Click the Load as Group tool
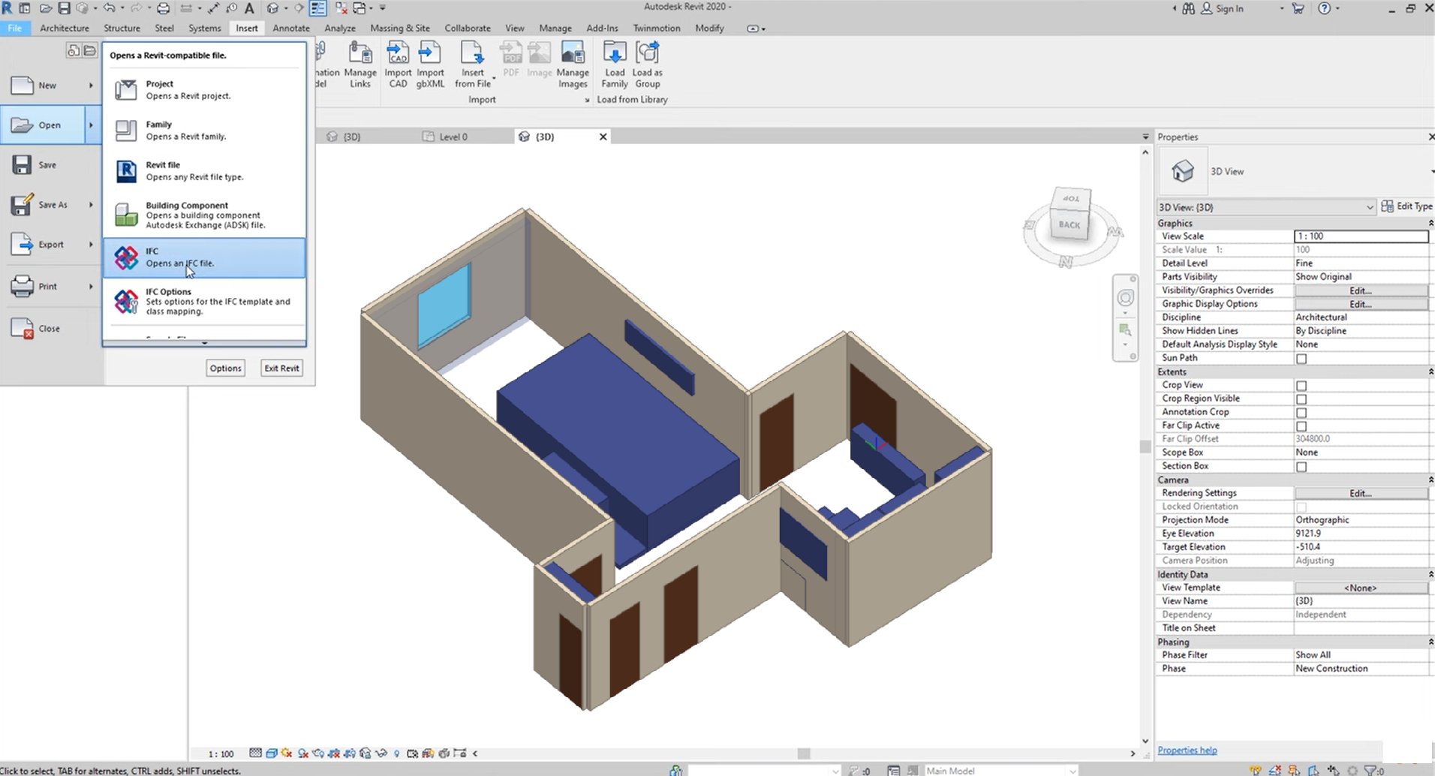This screenshot has width=1435, height=776. click(647, 63)
